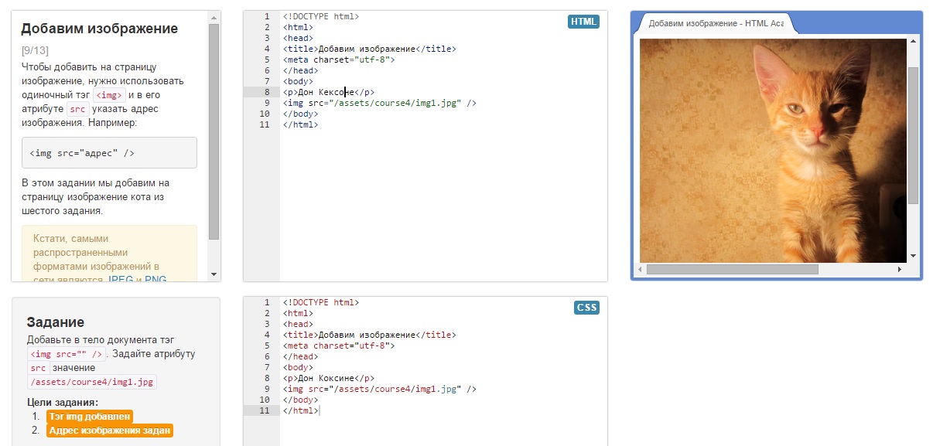Click the theory panel vertical scrollbar
This screenshot has width=933, height=446.
tap(214, 131)
